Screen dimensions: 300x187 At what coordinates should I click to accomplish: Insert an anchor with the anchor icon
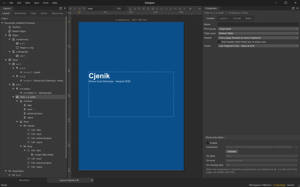click(171, 9)
